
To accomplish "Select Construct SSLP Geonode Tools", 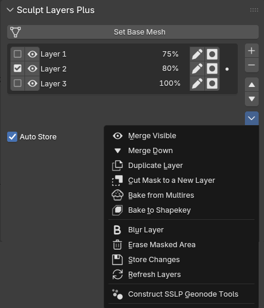I will [x=182, y=294].
